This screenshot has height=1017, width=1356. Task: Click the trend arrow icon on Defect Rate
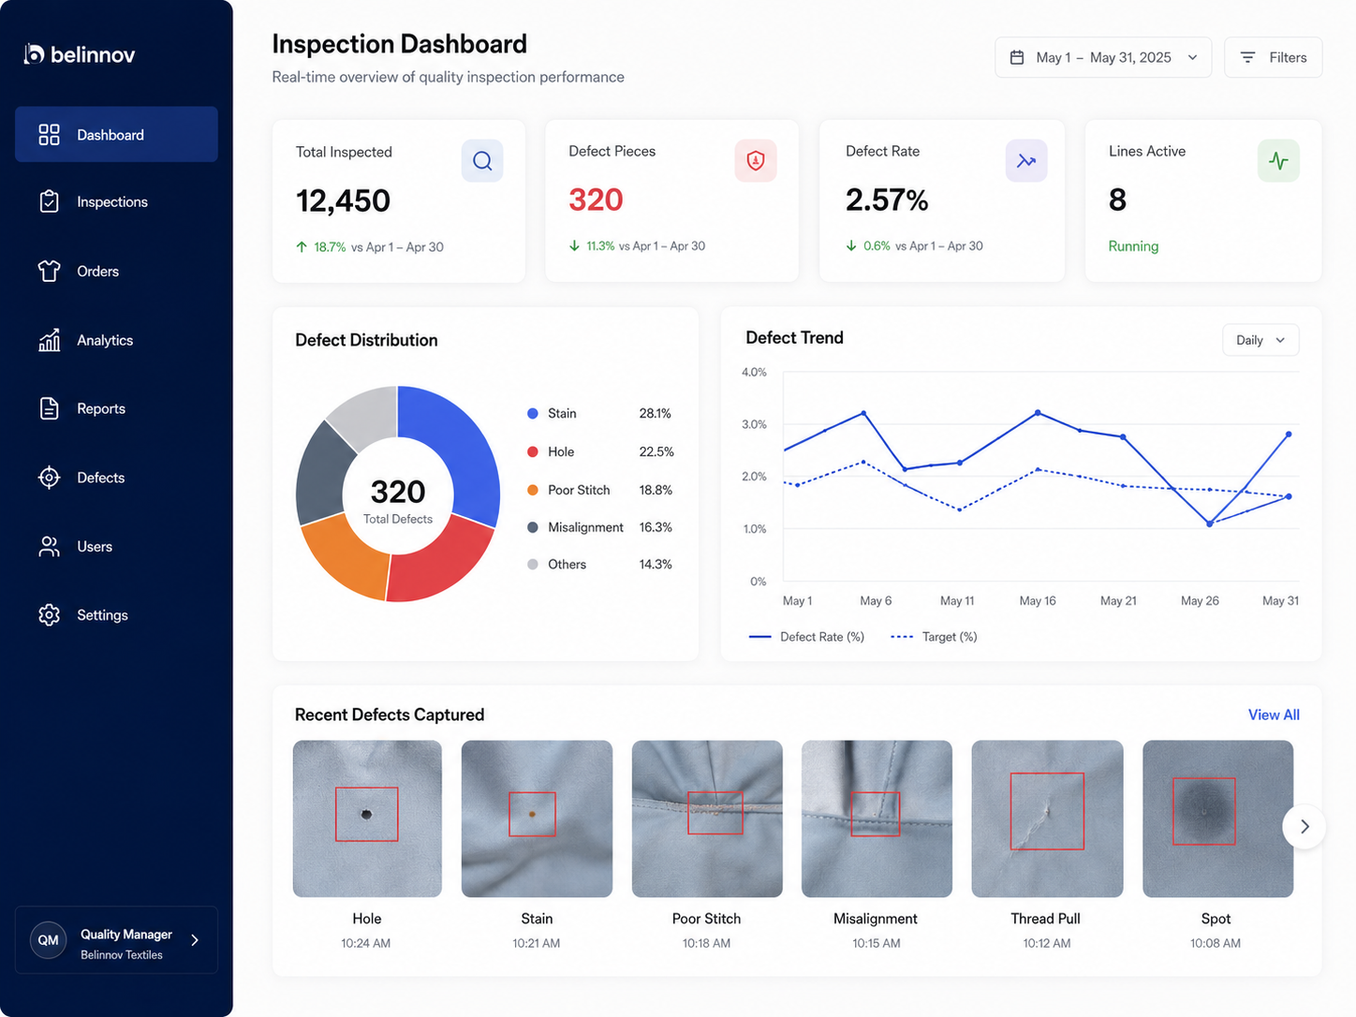[x=1026, y=161]
